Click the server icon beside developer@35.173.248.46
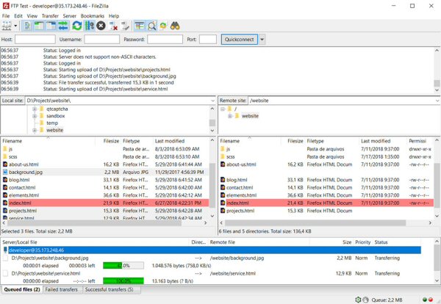This screenshot has width=441, height=304. [x=5, y=250]
